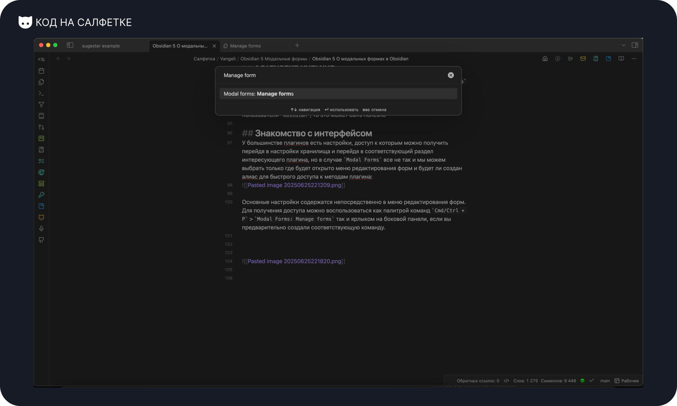Click the teal key ribbon icon
Image resolution: width=677 pixels, height=406 pixels.
click(x=41, y=195)
